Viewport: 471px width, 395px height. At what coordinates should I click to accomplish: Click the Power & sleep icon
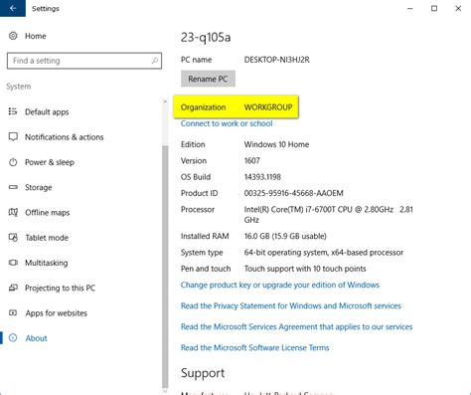[x=13, y=162]
